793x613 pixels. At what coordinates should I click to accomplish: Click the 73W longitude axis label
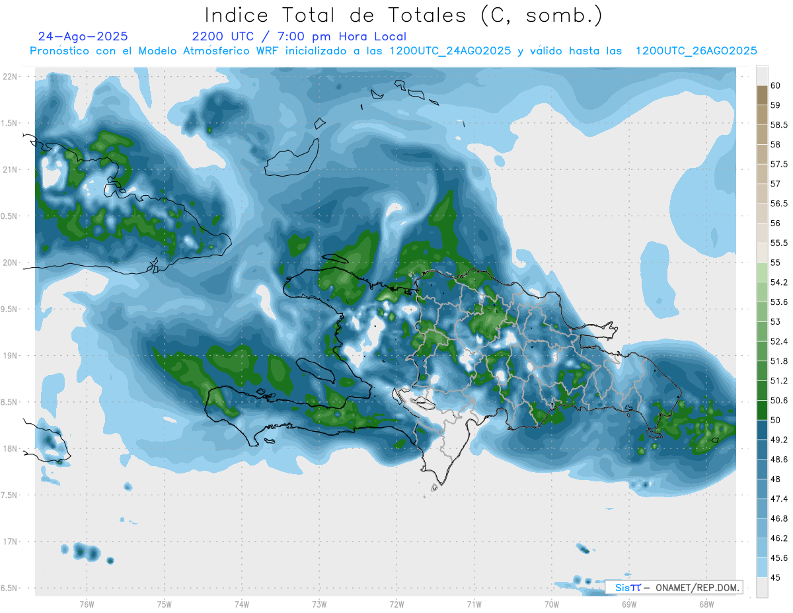tap(319, 604)
